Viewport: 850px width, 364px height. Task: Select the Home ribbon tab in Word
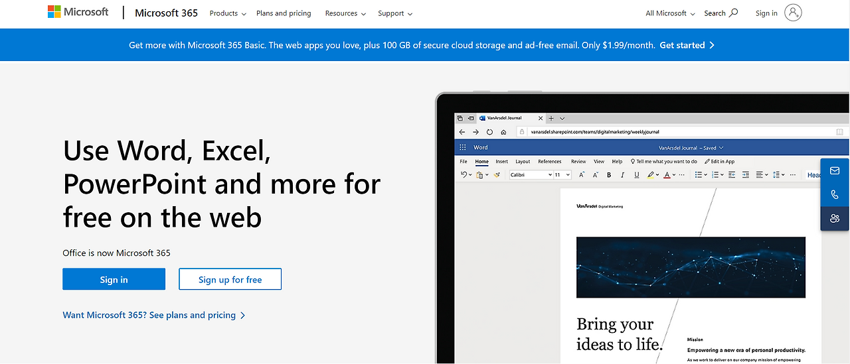tap(481, 161)
